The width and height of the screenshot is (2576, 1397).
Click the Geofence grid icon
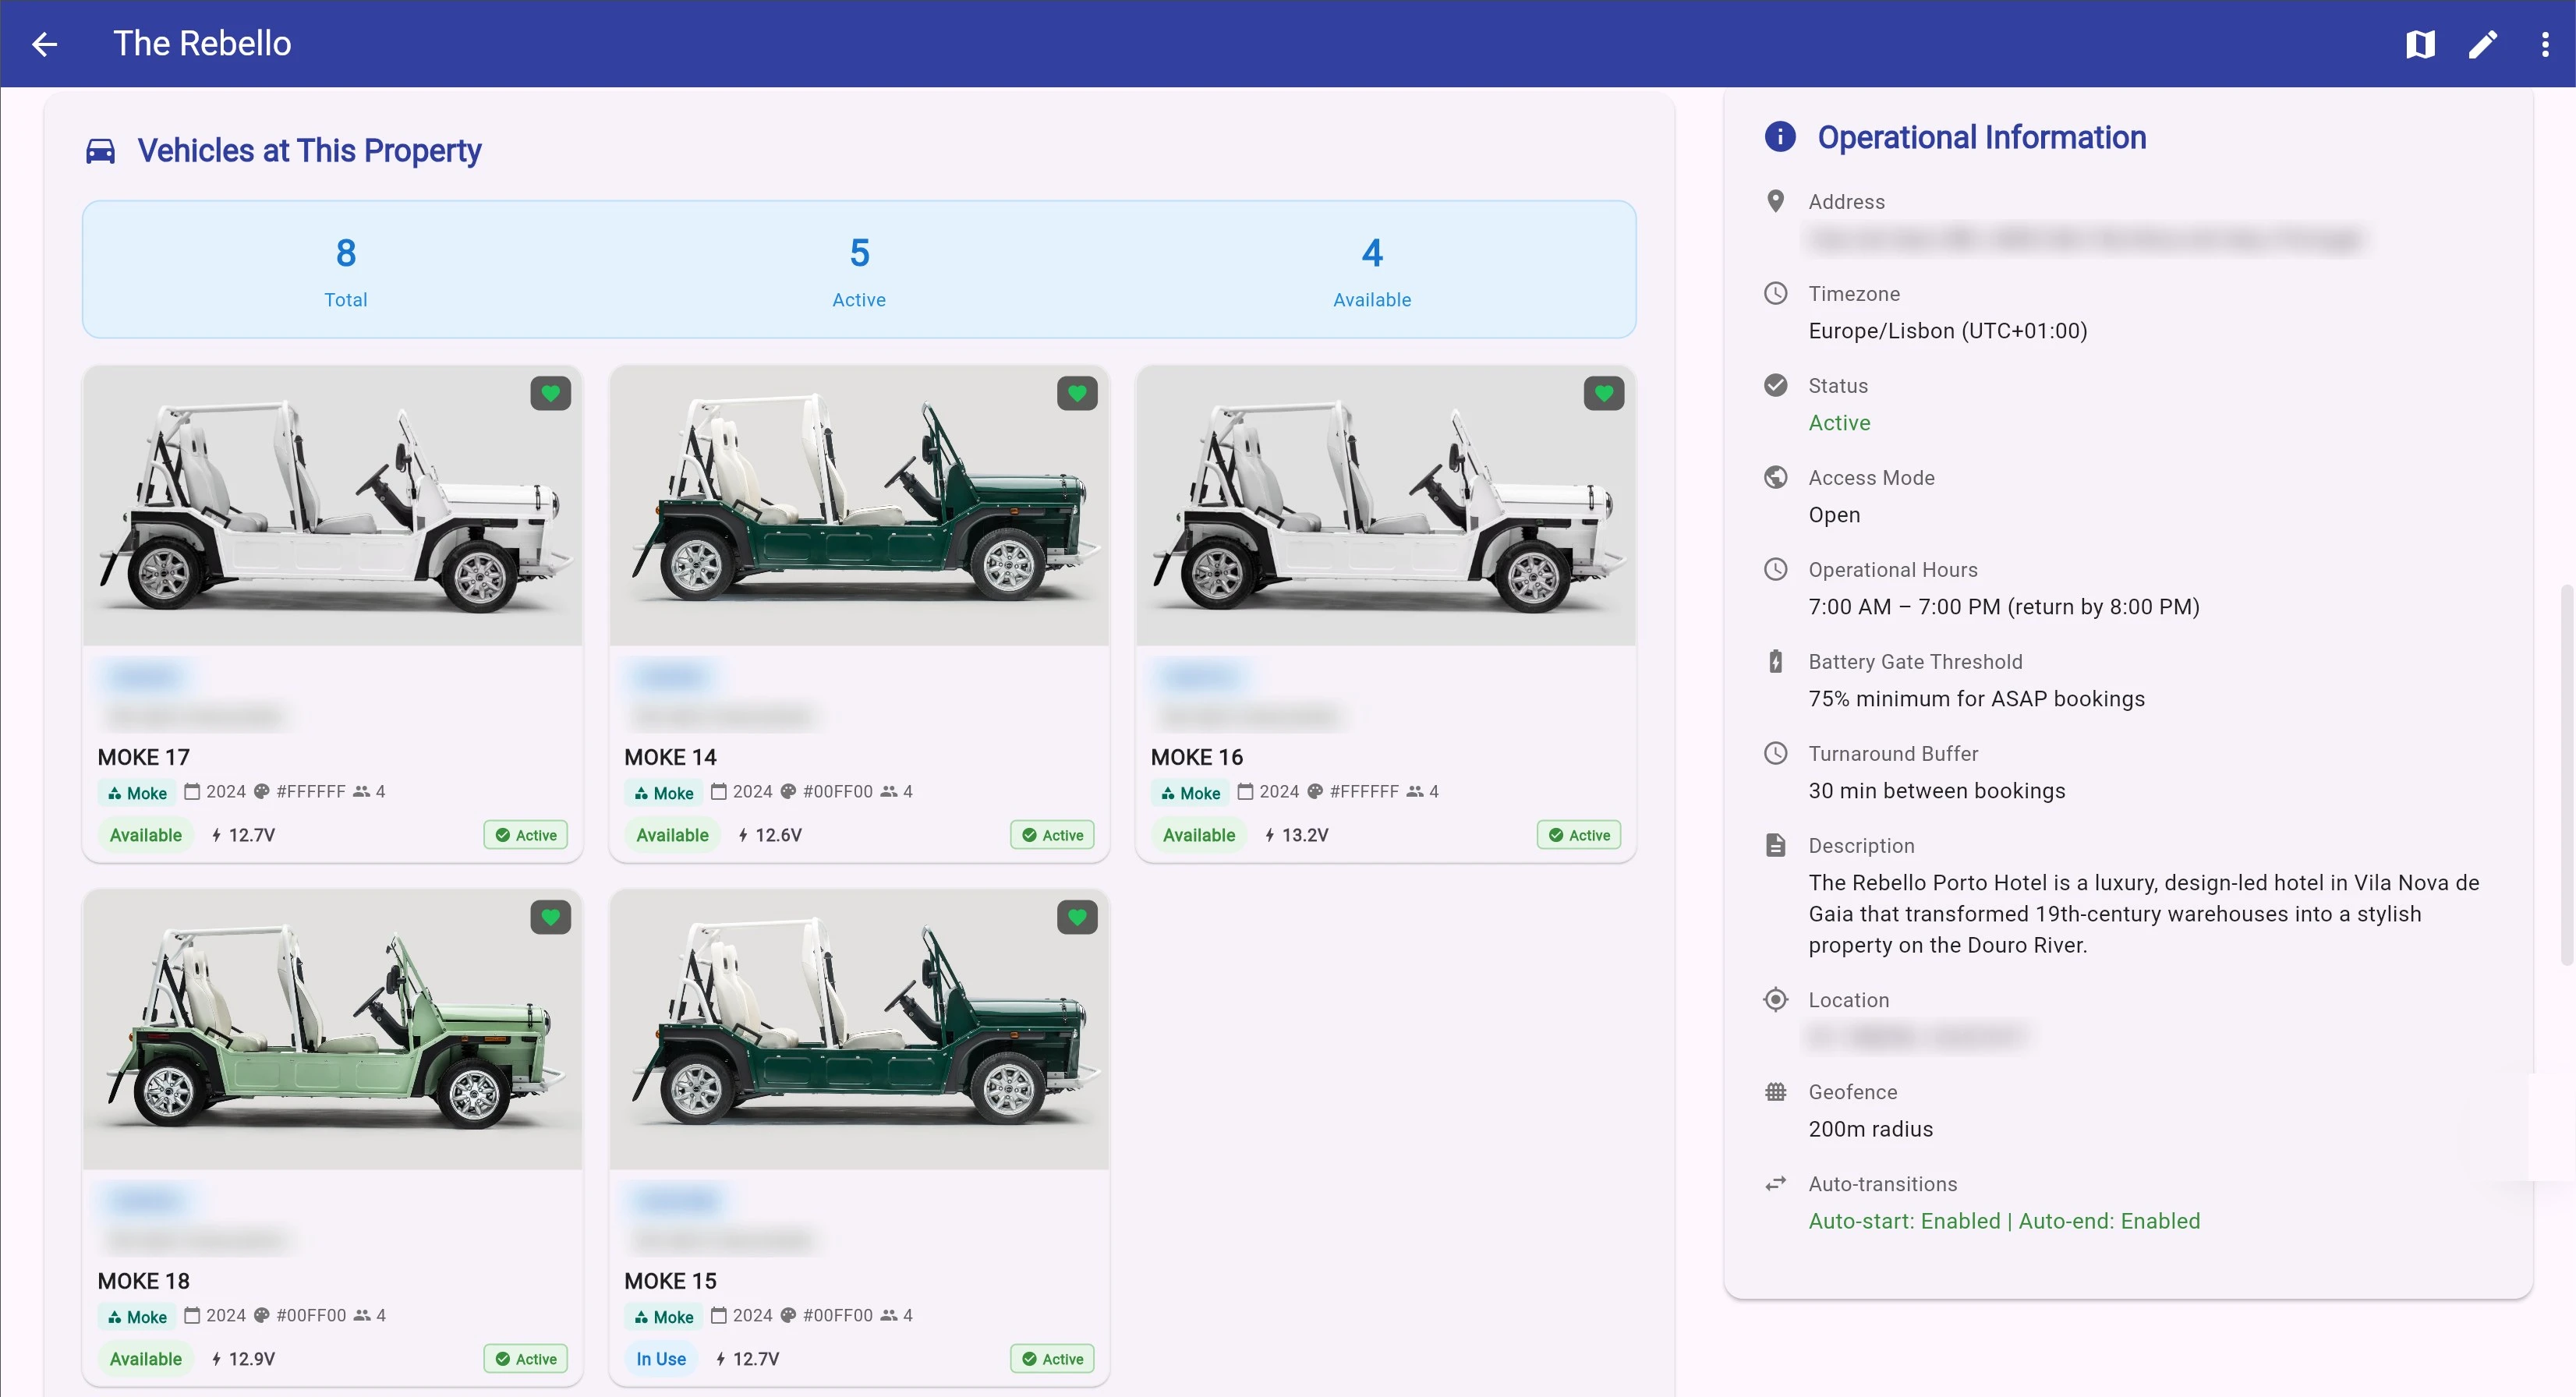1776,1091
